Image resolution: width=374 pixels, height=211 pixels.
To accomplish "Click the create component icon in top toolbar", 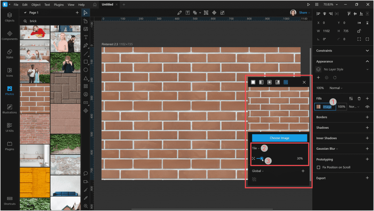I will tap(214, 13).
